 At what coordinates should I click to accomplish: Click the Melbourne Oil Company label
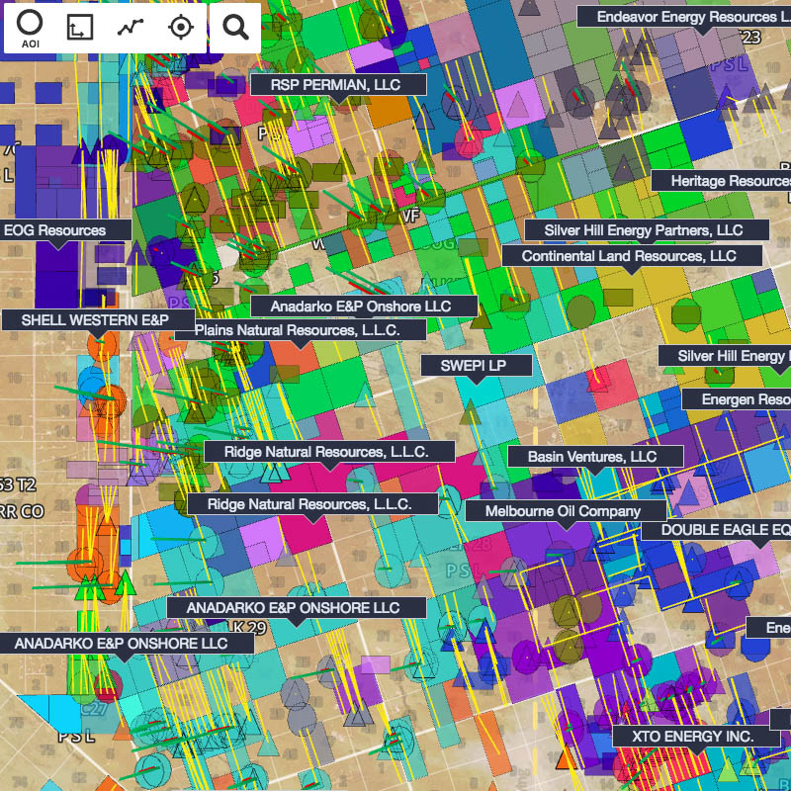click(x=563, y=511)
